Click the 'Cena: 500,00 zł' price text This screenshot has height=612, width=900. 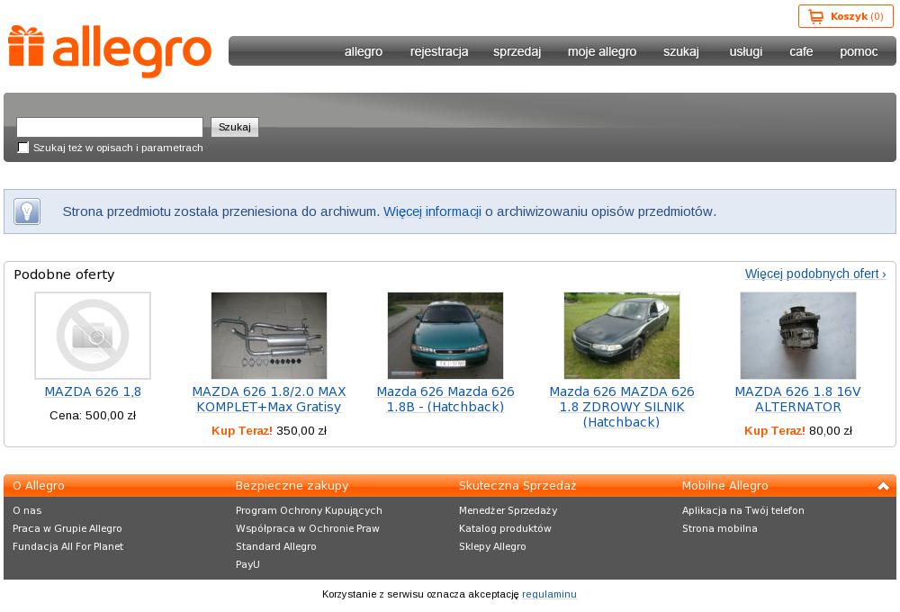tap(93, 416)
